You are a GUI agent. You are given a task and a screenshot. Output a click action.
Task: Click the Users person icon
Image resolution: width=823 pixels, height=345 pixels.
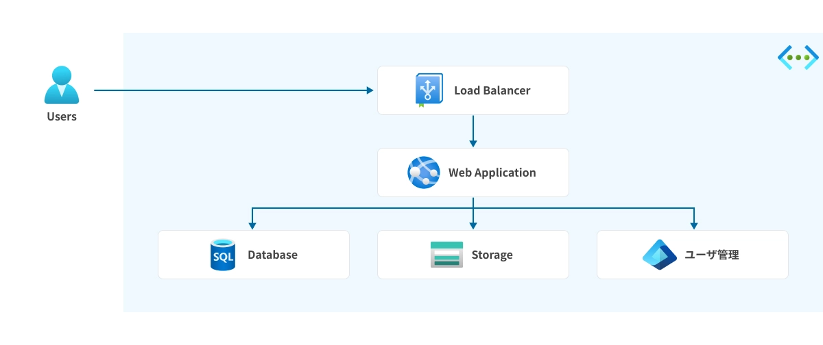(62, 85)
